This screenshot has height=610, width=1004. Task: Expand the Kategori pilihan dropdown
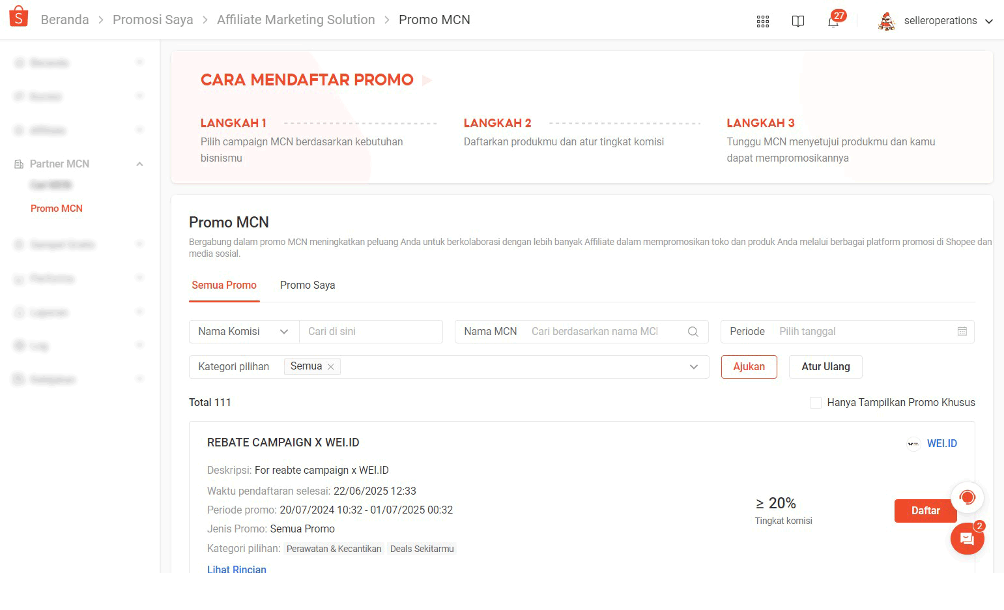click(x=693, y=366)
